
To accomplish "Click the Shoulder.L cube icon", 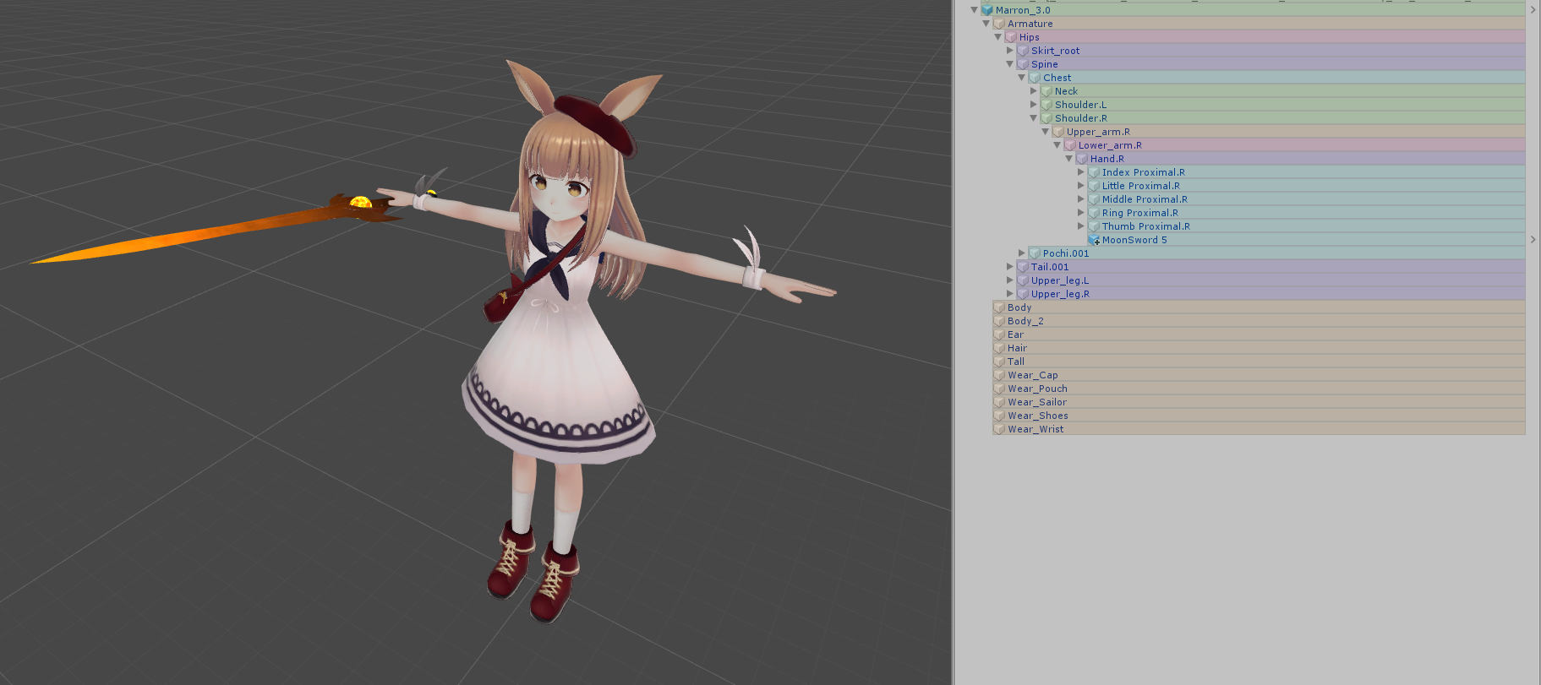I will pyautogui.click(x=1046, y=105).
